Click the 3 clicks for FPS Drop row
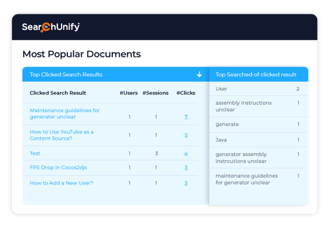328x227 pixels. (x=186, y=167)
